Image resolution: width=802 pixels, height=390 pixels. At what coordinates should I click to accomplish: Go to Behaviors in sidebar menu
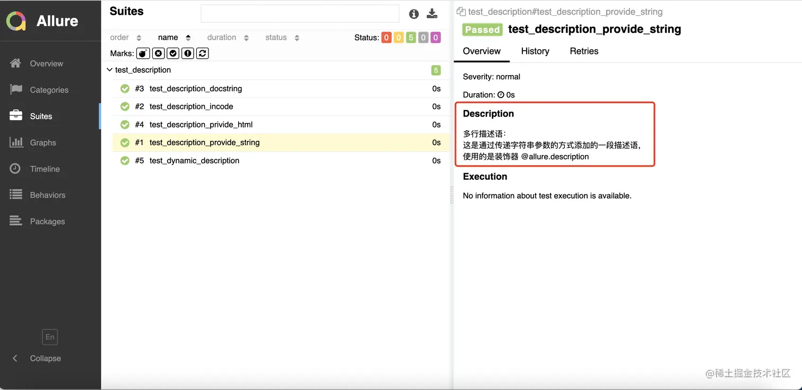coord(48,195)
